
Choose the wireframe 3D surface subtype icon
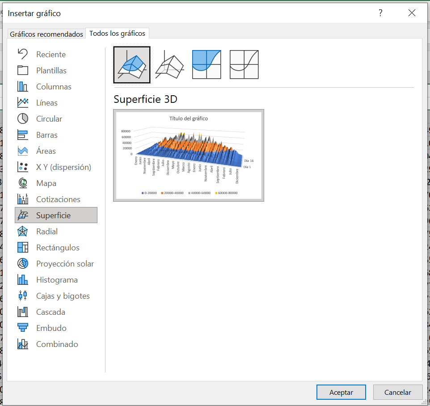(x=169, y=65)
